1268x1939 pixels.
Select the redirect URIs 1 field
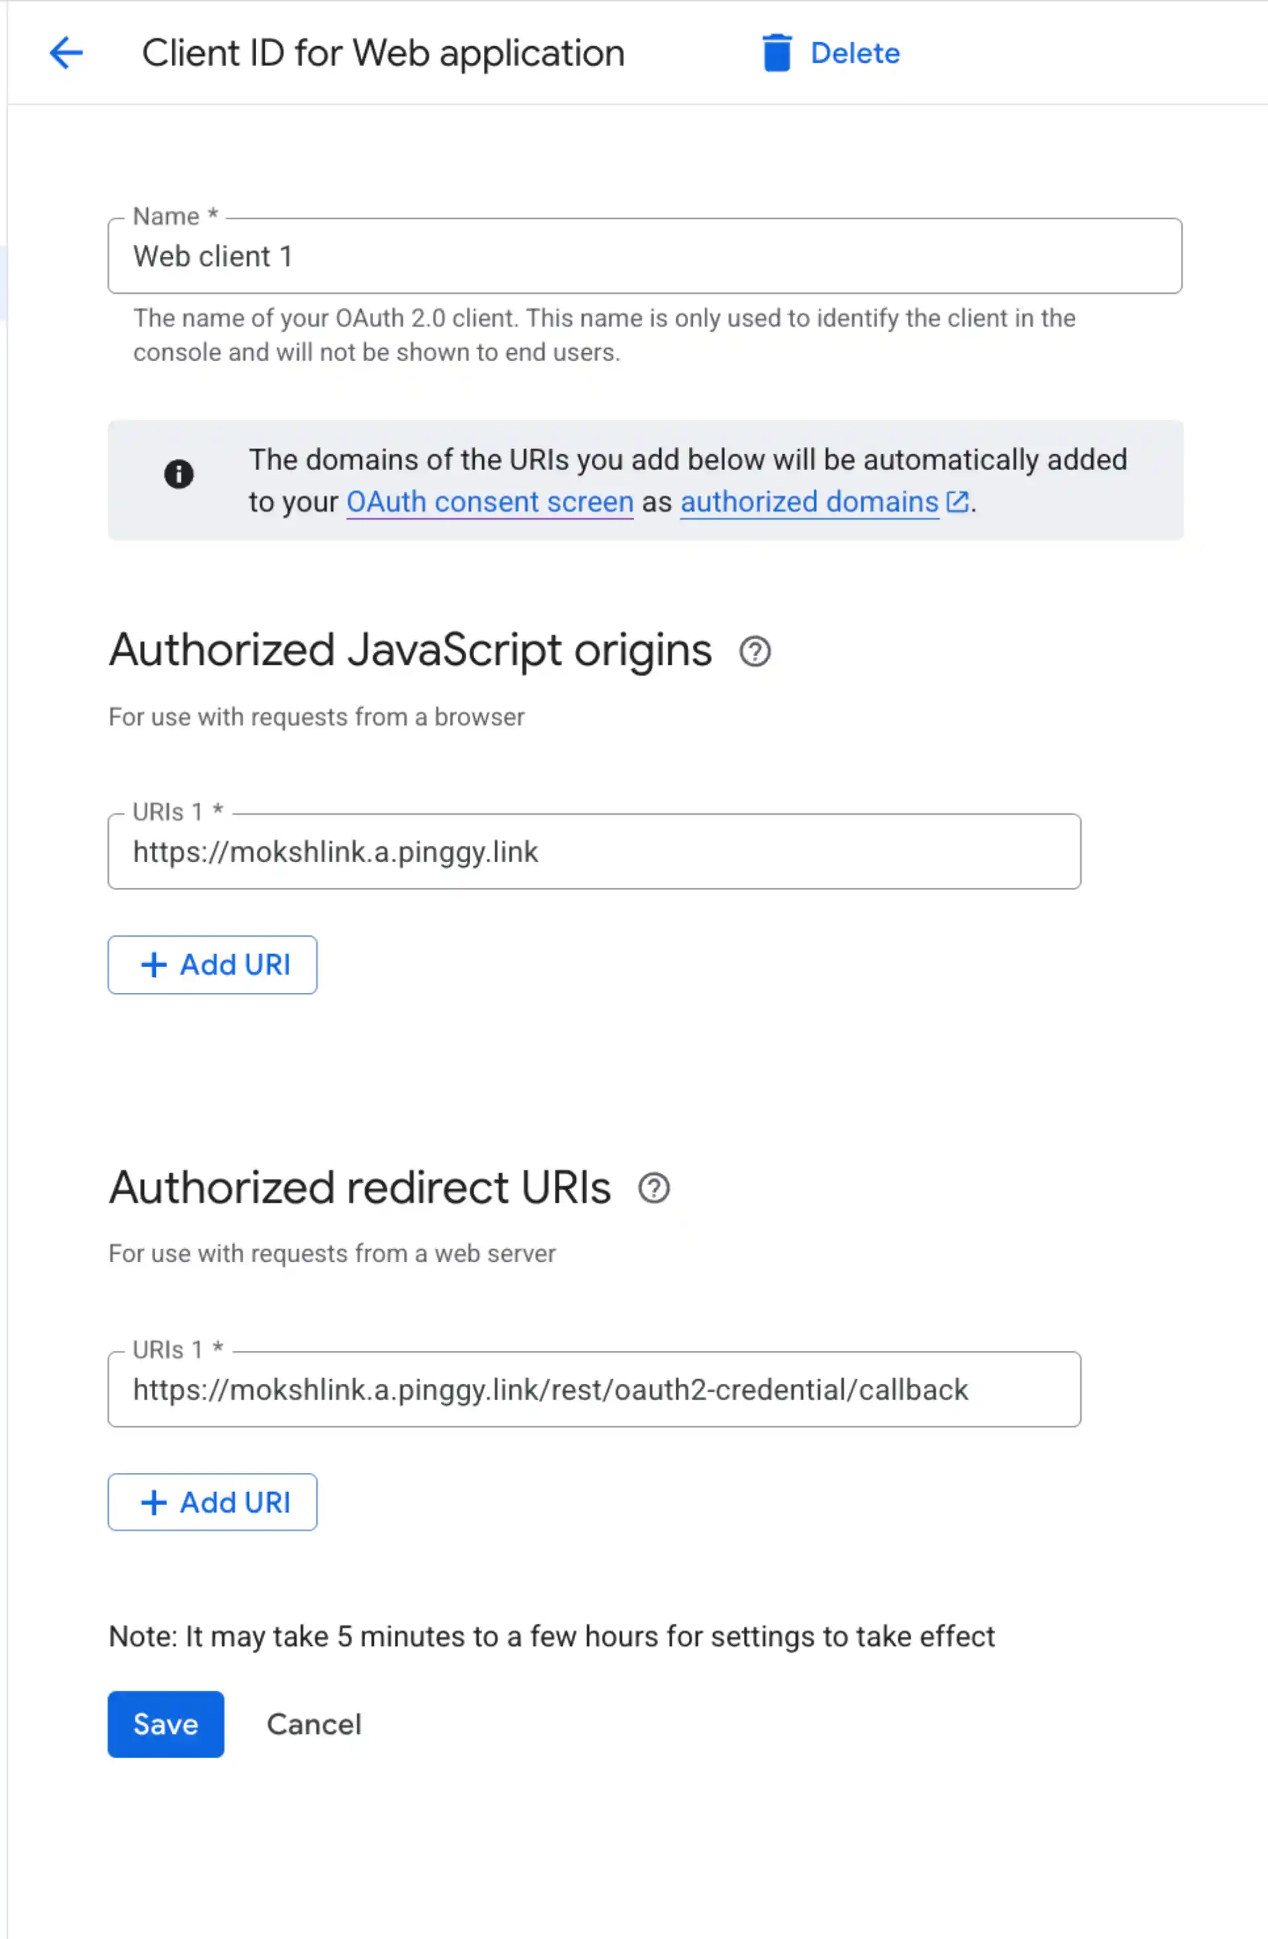point(594,1389)
